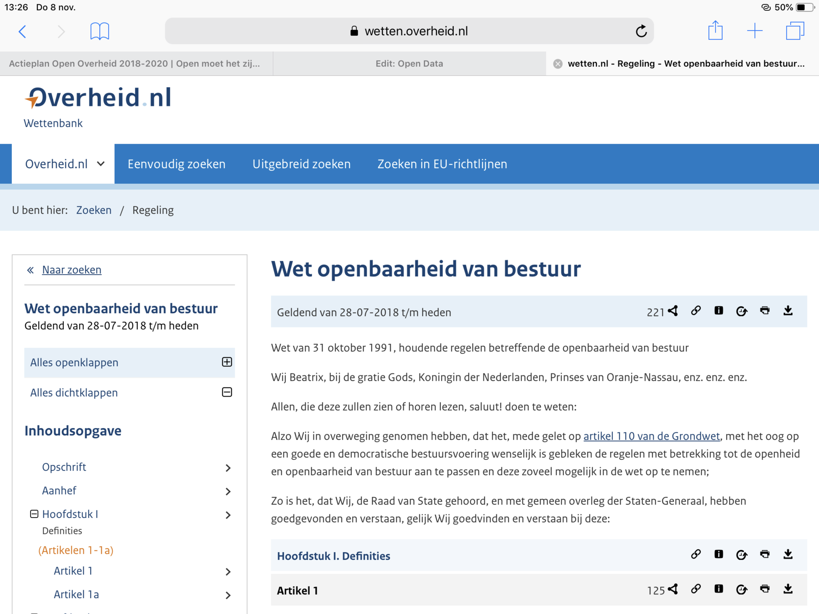Go back with Safari back arrow
This screenshot has width=819, height=614.
tap(22, 31)
